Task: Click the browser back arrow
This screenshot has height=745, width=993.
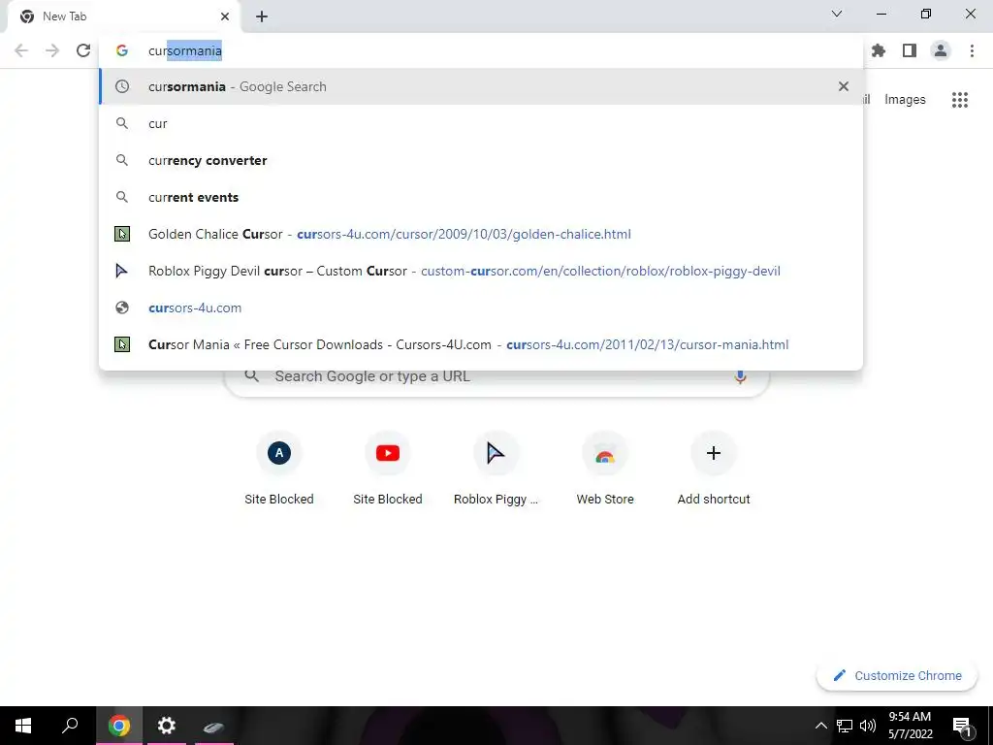Action: pyautogui.click(x=21, y=50)
